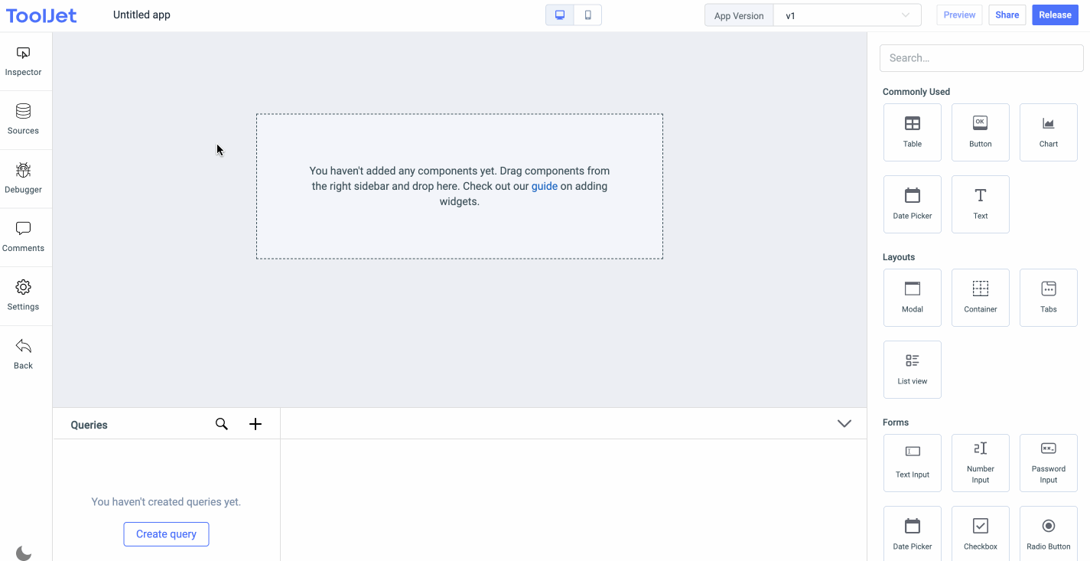Switch to desktop layout view
The image size is (1090, 561).
(x=560, y=15)
